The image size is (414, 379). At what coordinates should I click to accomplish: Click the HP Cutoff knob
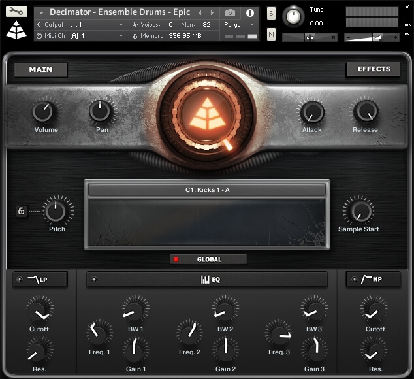374,310
